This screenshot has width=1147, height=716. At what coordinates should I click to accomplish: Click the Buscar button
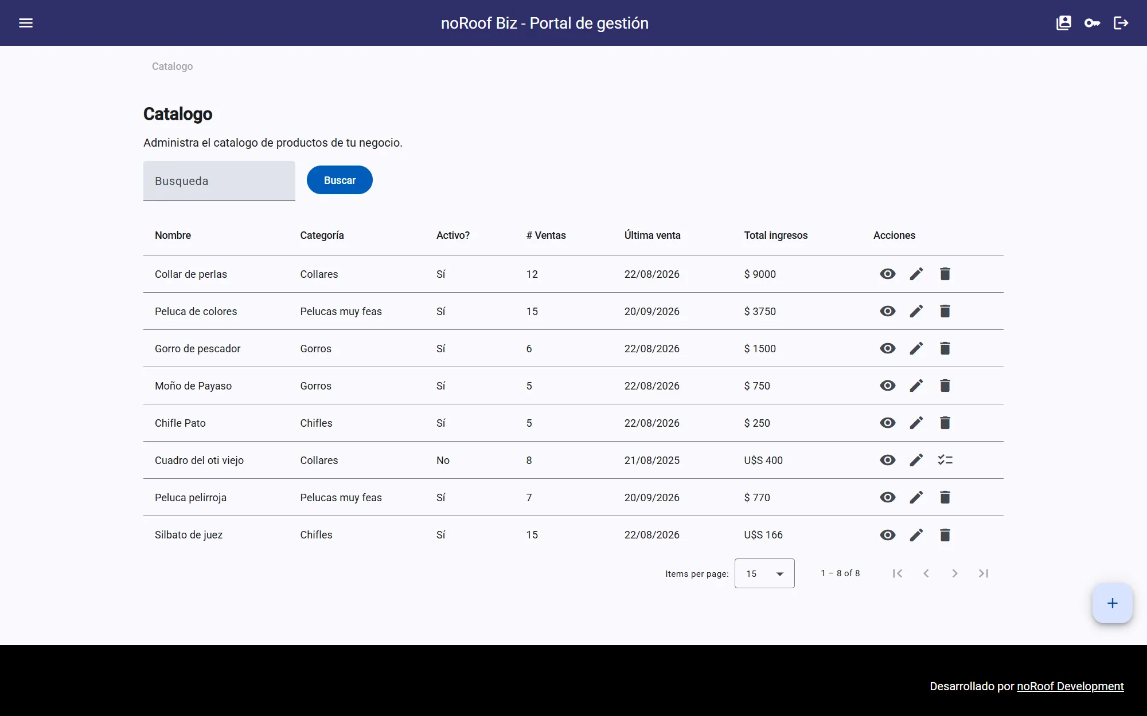click(x=340, y=180)
